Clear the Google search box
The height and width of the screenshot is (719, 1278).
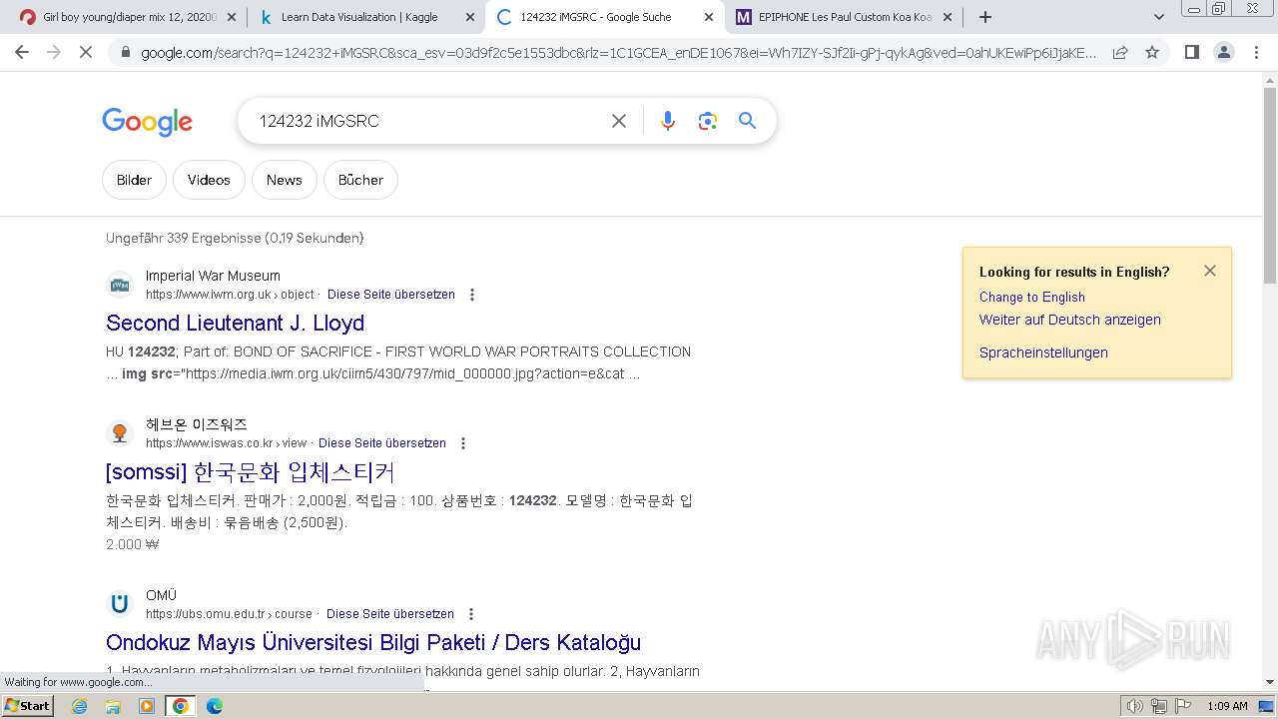(x=619, y=121)
